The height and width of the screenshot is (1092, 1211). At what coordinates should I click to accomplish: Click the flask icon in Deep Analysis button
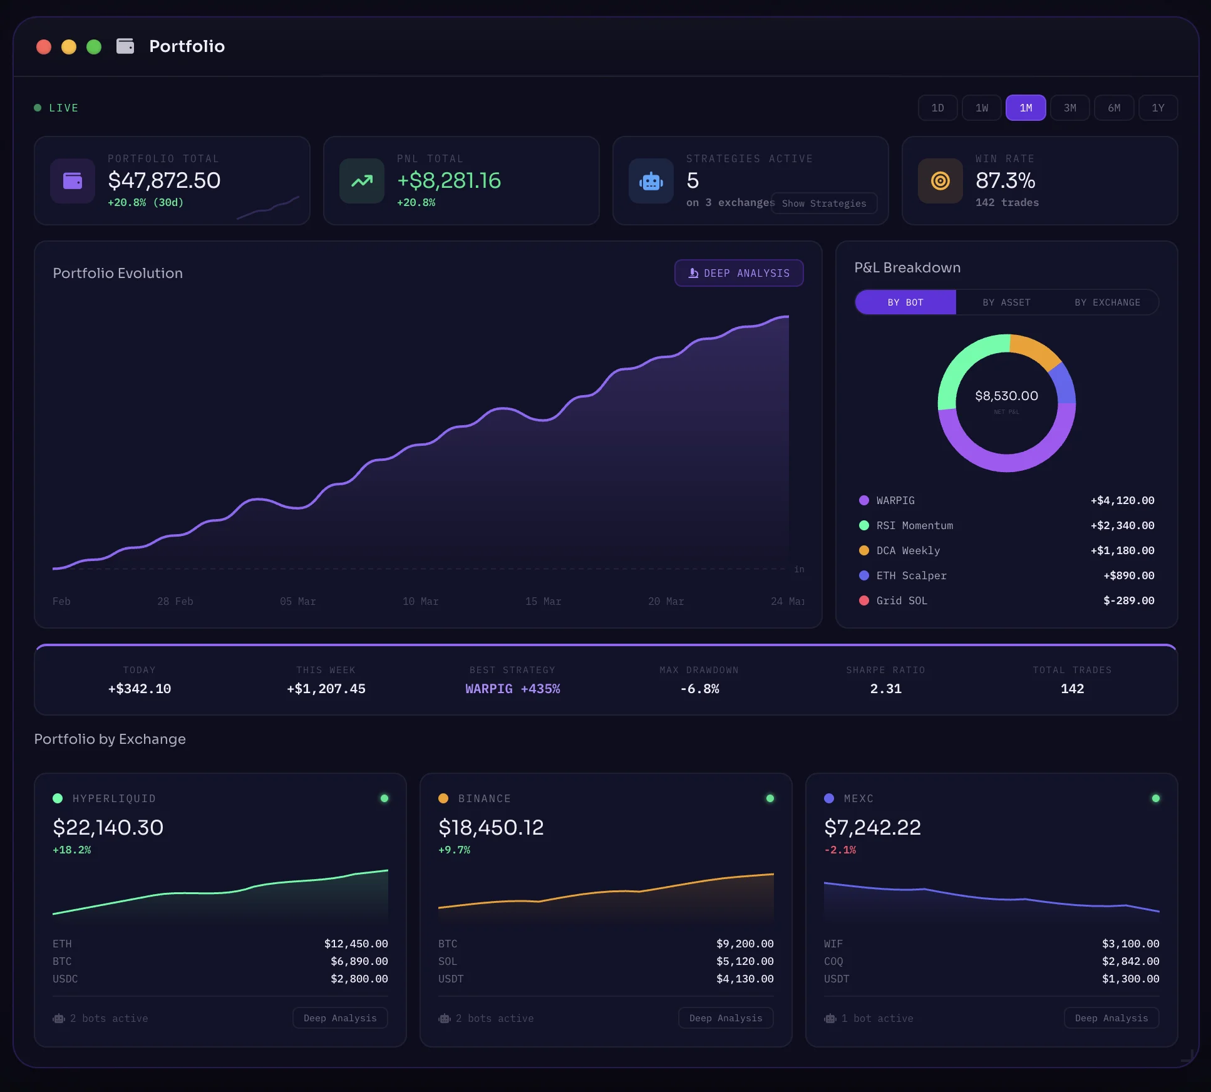pos(693,273)
